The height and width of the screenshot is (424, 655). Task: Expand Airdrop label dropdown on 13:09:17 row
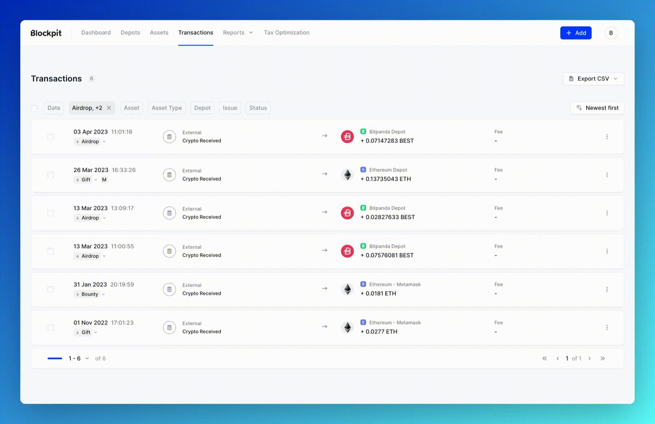(104, 218)
